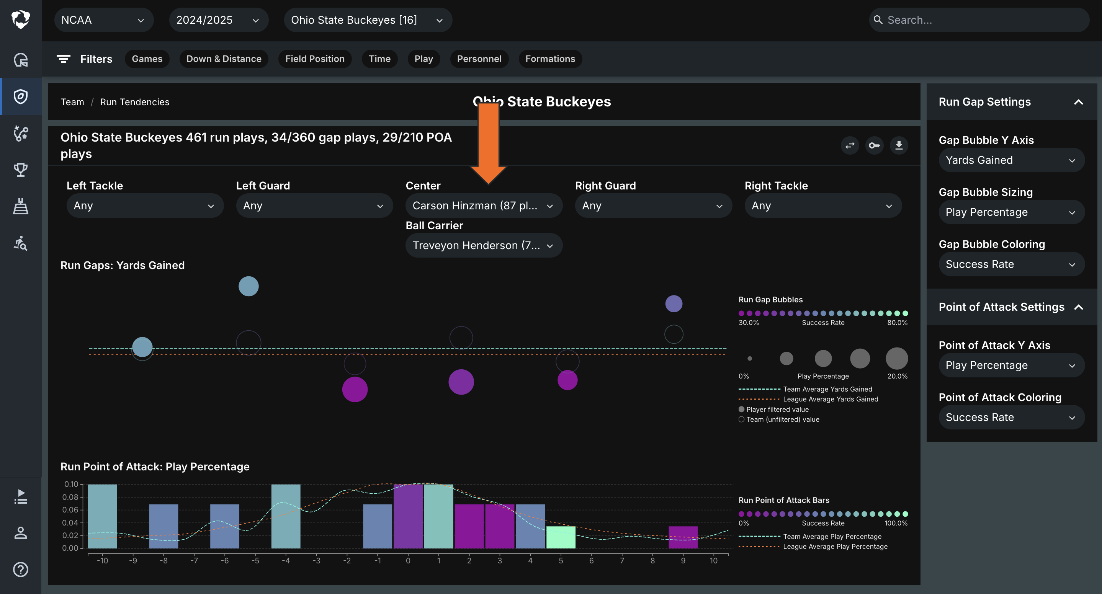The height and width of the screenshot is (594, 1102).
Task: Open the Time filter
Action: click(379, 59)
